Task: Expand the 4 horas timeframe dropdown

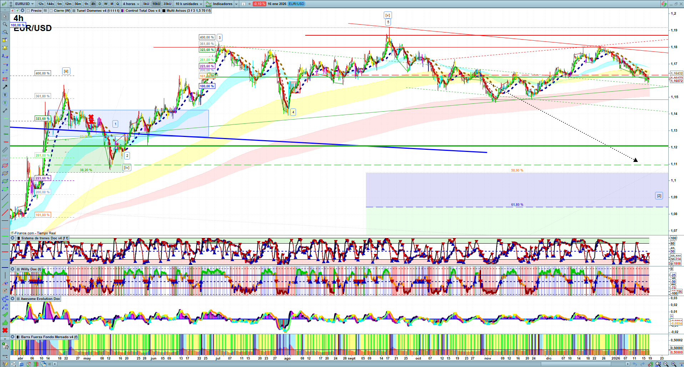Action: coord(131,4)
